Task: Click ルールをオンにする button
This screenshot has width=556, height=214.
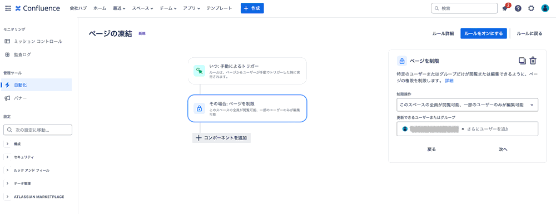Action: pos(484,33)
